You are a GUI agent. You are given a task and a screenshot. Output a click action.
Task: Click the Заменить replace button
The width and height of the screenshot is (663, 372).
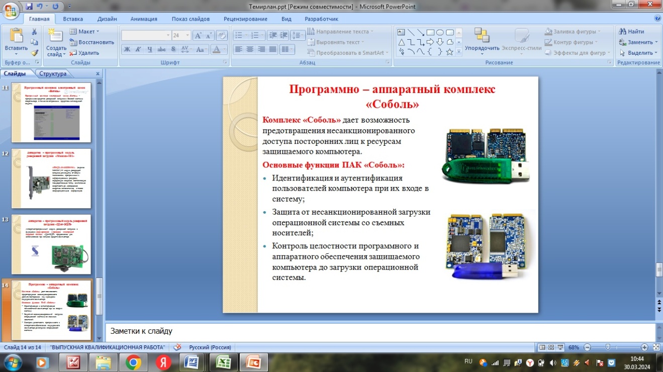[638, 42]
